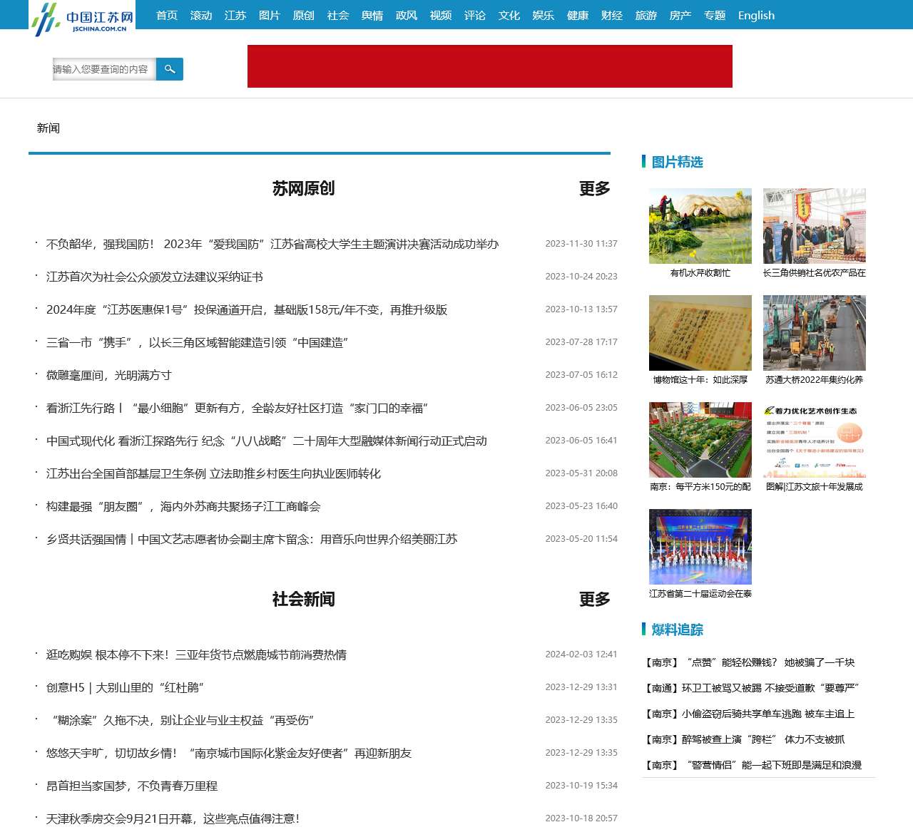Click 更多 next to 社会新闻
Viewport: 913px width, 832px height.
594,600
